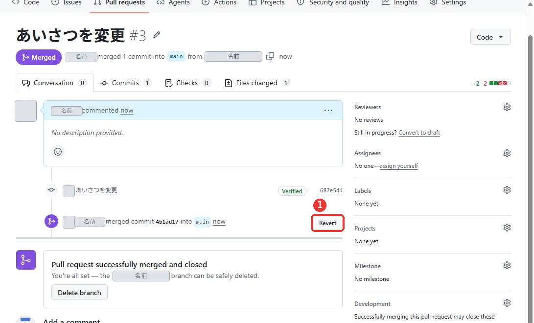Open the Actions repository tab
The image size is (534, 323).
coord(219,3)
